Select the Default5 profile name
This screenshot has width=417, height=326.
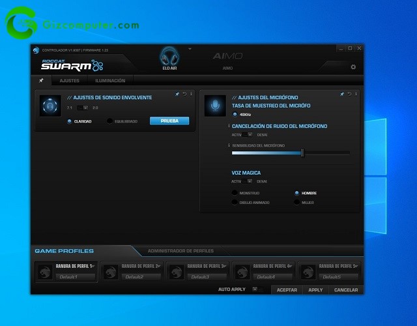339,276
